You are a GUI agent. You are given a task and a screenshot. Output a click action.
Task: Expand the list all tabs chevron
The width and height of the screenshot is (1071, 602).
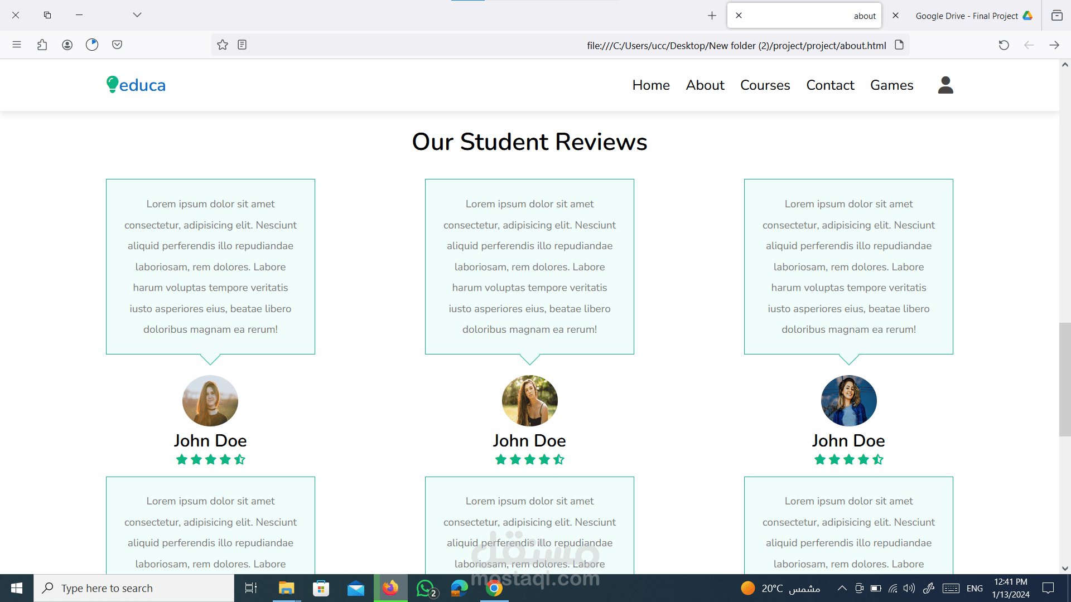pyautogui.click(x=137, y=15)
